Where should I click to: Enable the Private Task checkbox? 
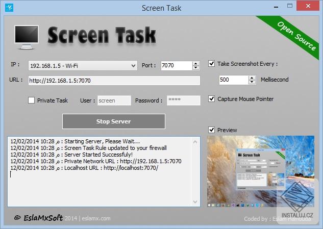31,100
